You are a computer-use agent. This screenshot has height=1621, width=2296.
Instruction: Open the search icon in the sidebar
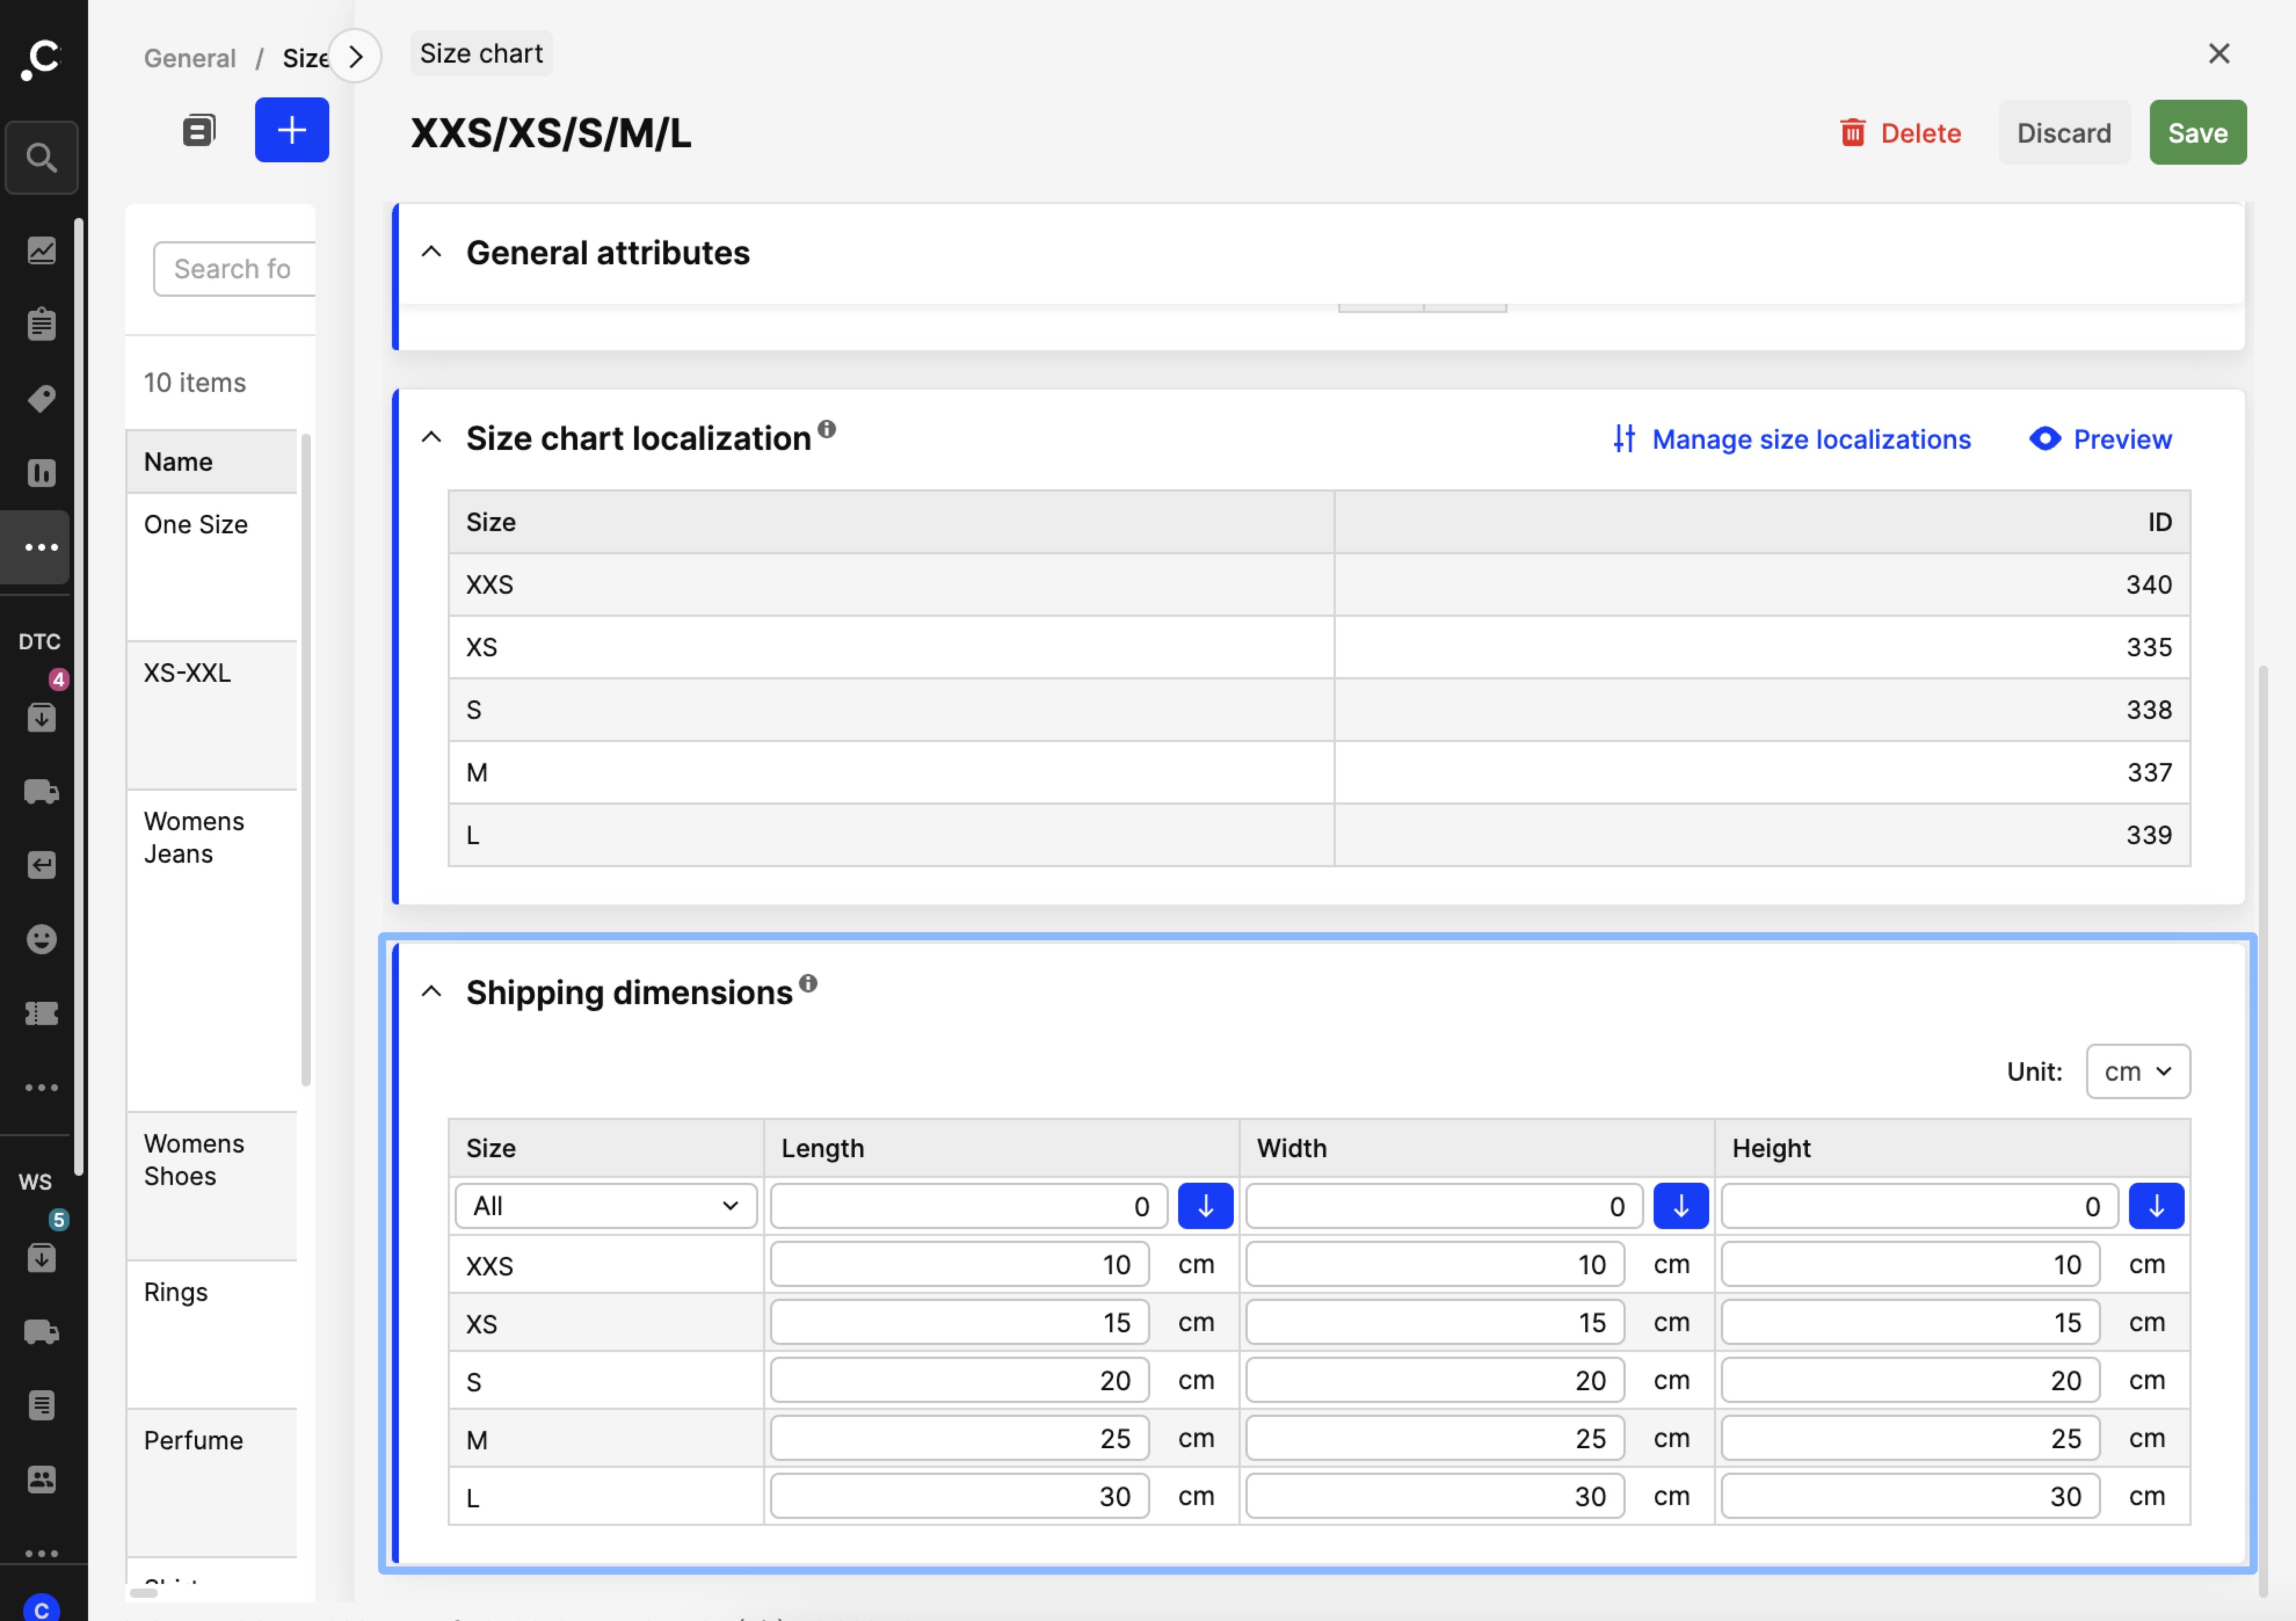[x=41, y=157]
